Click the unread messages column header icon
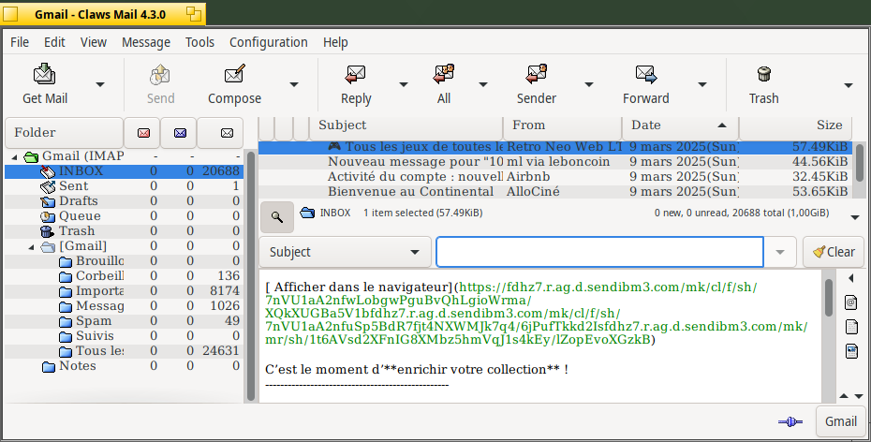The height and width of the screenshot is (442, 871). point(180,133)
